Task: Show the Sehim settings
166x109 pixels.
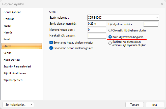Action: coord(8,53)
